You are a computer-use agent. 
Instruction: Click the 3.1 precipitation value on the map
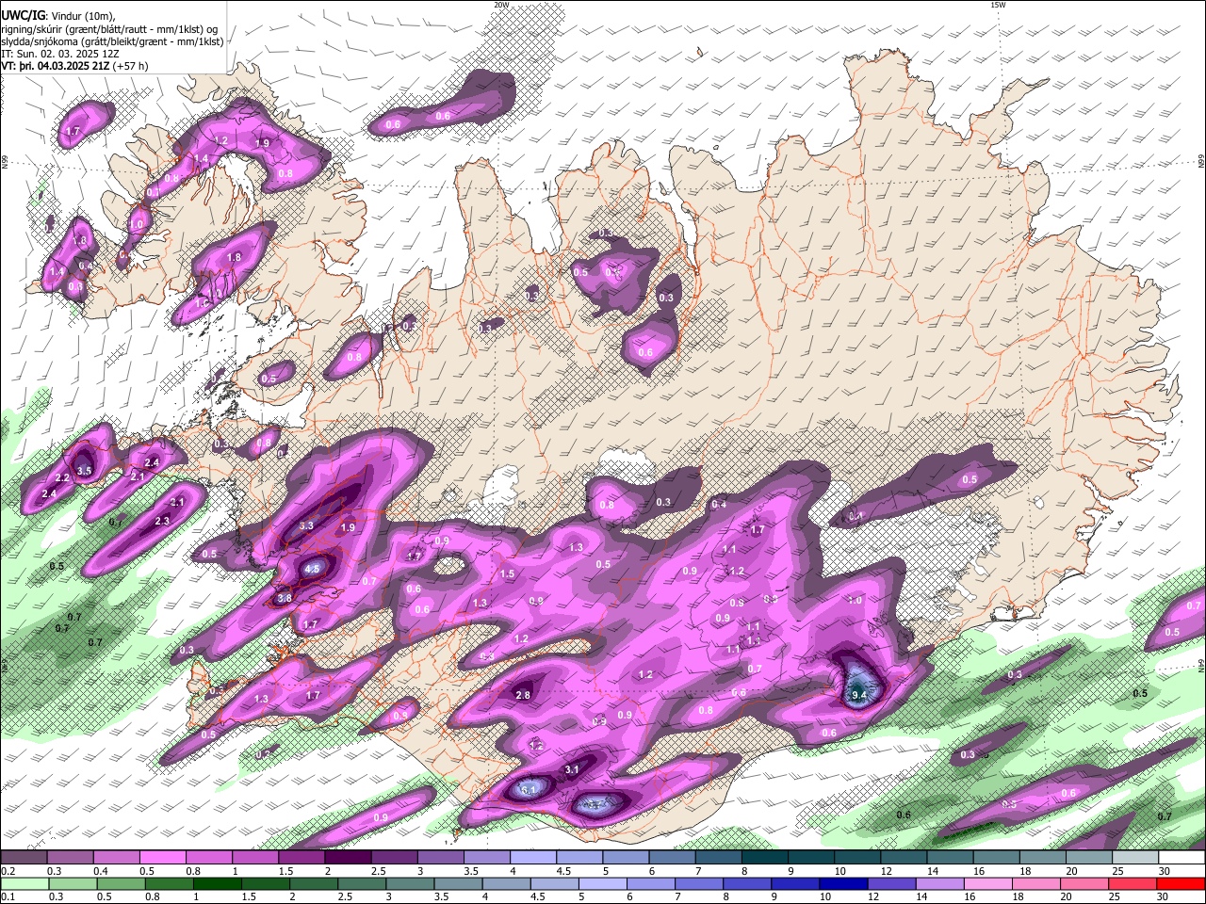click(x=572, y=769)
